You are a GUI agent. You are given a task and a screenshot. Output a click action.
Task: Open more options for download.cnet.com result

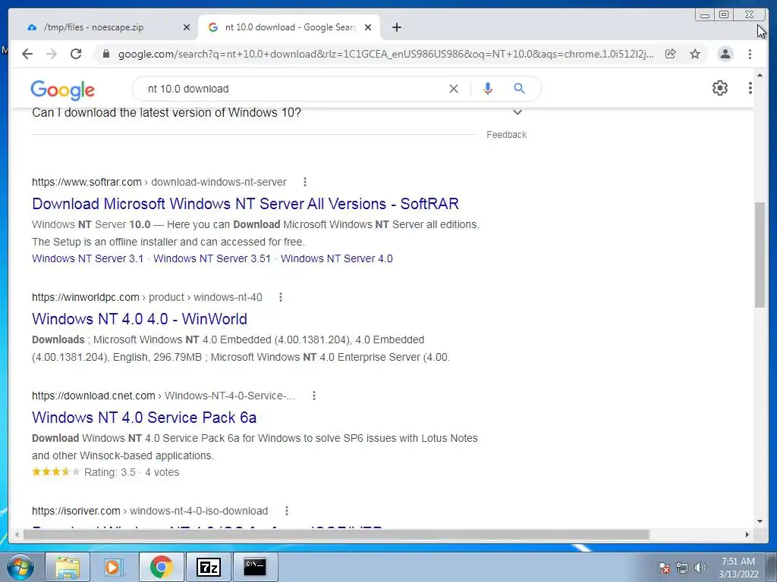pyautogui.click(x=313, y=396)
